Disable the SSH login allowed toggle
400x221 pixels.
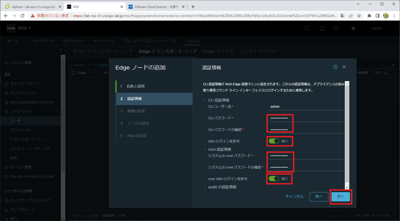coord(274,141)
